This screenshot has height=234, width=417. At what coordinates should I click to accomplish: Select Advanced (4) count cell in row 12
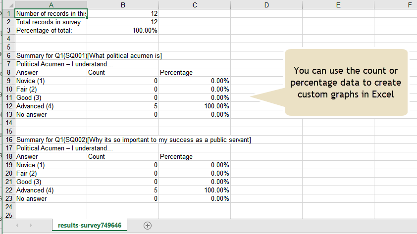point(123,106)
